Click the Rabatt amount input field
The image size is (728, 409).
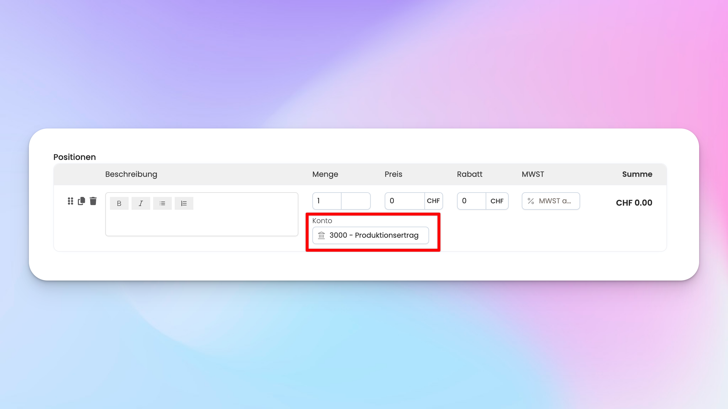pos(471,201)
